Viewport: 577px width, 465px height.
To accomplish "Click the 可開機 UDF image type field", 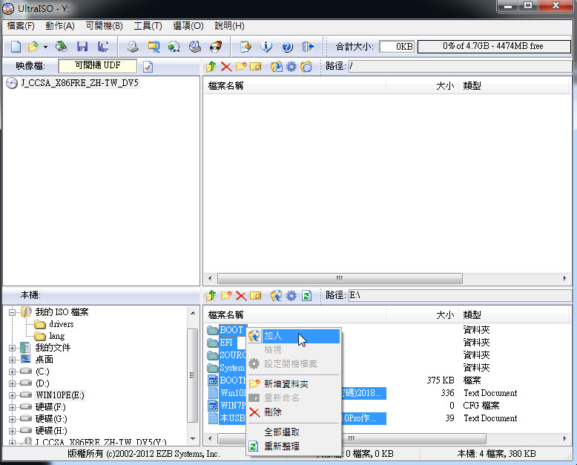I will tap(97, 66).
